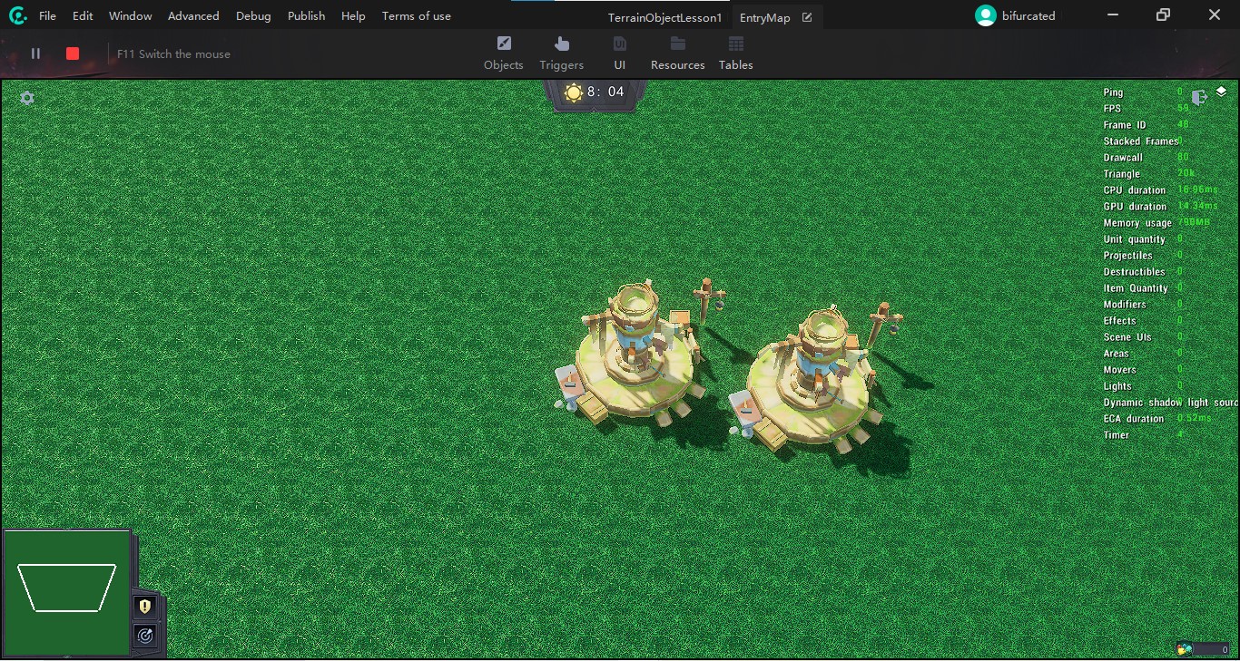Open the Publish menu
1240x661 pixels.
pyautogui.click(x=306, y=15)
